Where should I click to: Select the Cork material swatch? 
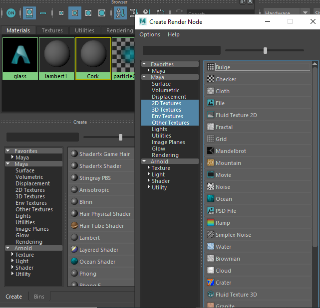(x=93, y=58)
